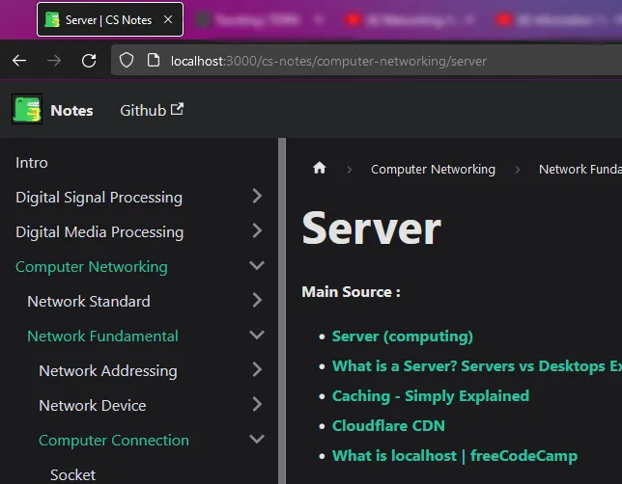
Task: Open What is a Server? link
Action: pos(477,366)
